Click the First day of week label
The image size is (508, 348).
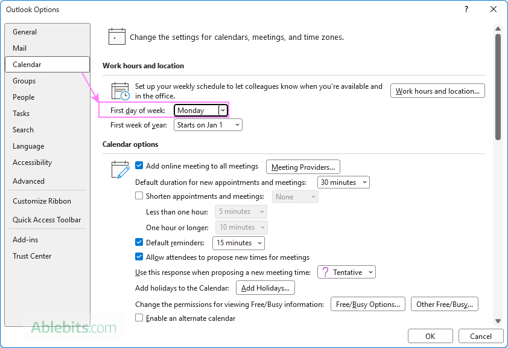138,111
